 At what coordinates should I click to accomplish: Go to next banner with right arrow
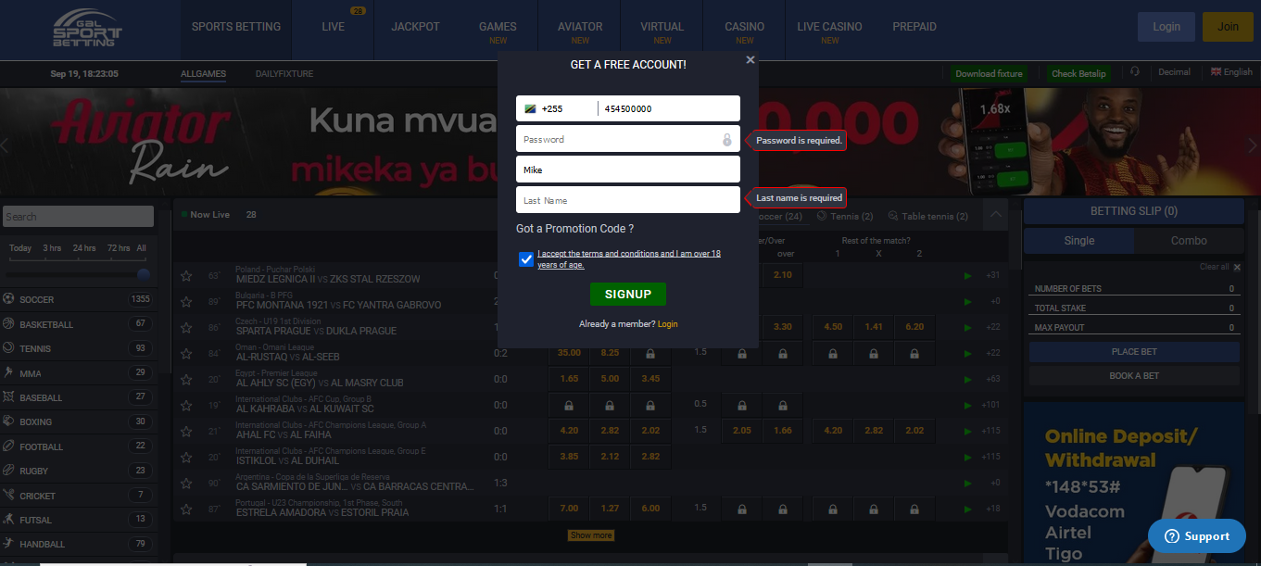click(1253, 145)
